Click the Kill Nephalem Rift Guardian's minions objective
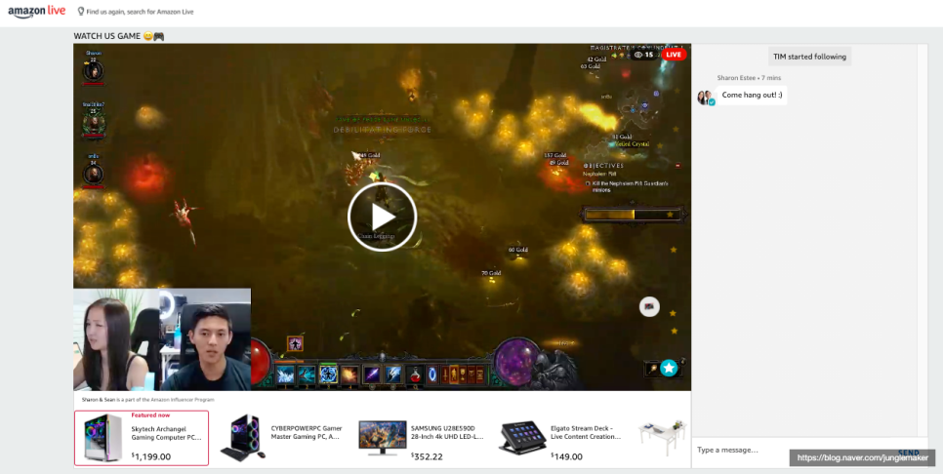Screen dimensions: 943x474 628,186
